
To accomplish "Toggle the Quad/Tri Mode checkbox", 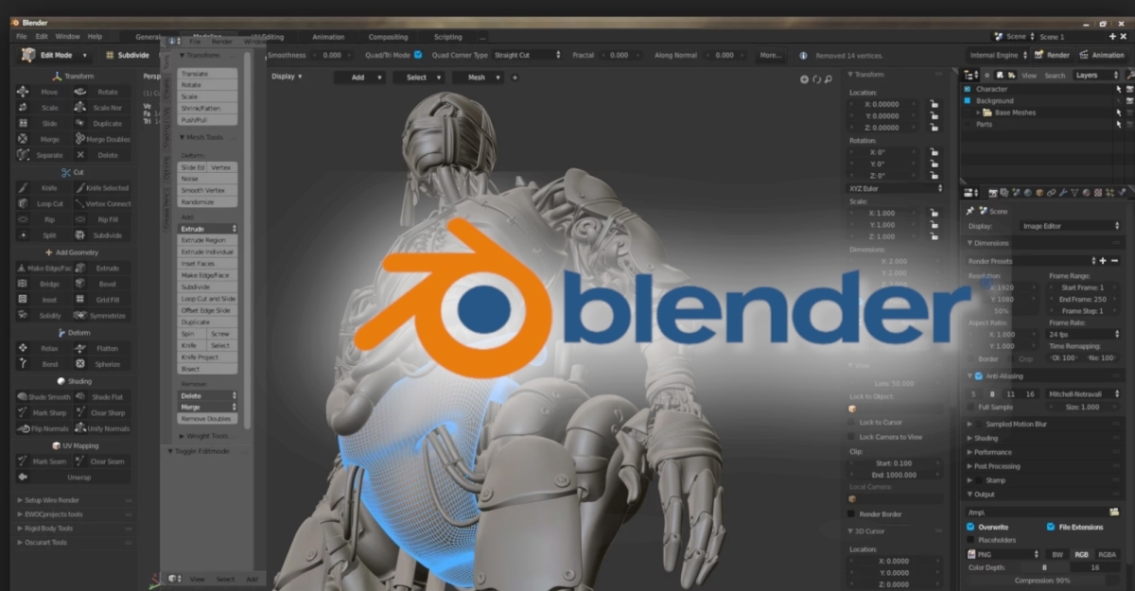I will click(x=418, y=55).
